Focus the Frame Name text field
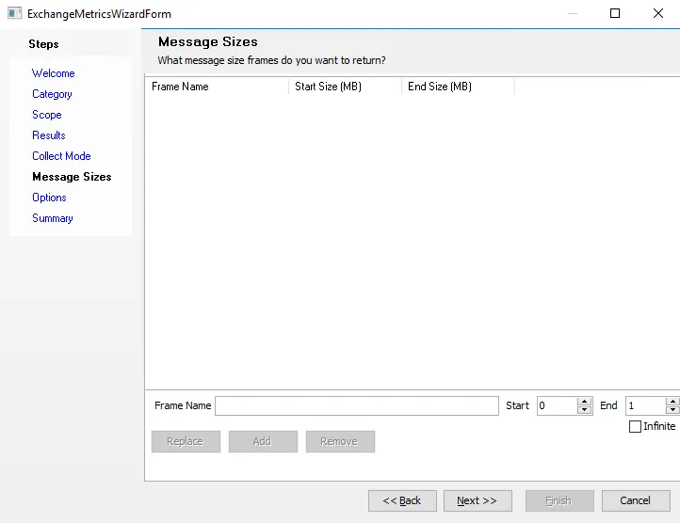Image resolution: width=680 pixels, height=523 pixels. [357, 406]
